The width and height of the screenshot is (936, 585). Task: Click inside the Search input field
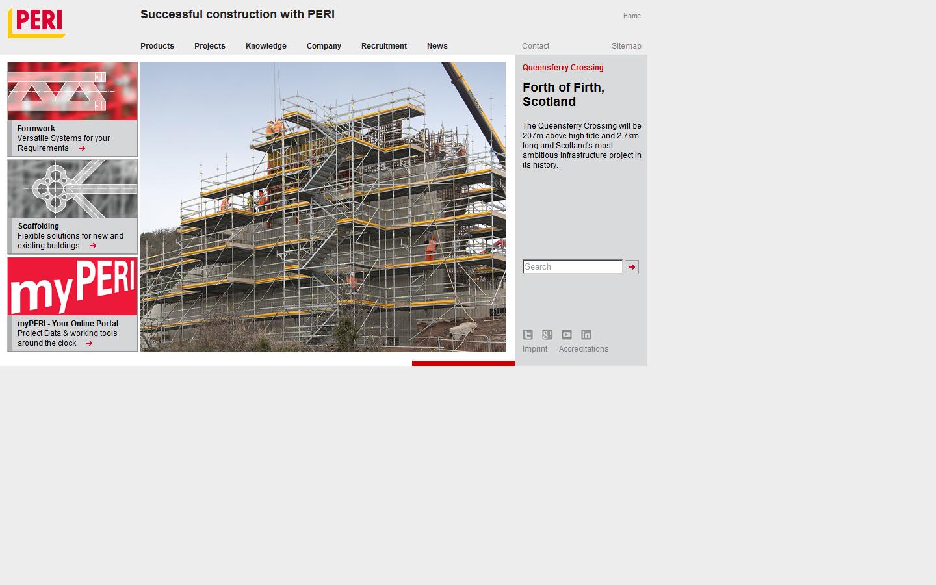pos(571,266)
